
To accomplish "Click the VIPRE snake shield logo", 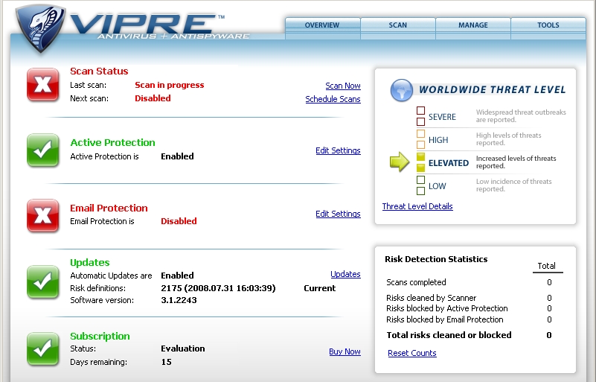I will tap(41, 28).
